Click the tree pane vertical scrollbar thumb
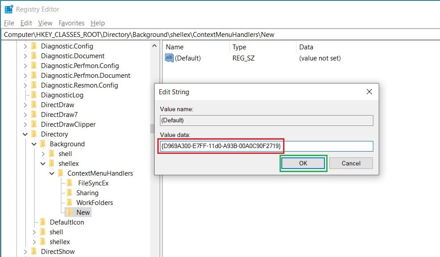The image size is (440, 257). pyautogui.click(x=152, y=128)
